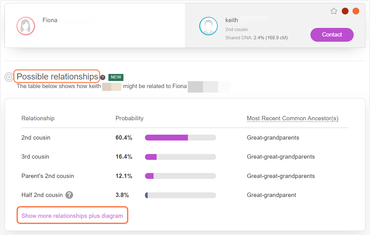This screenshot has height=235, width=370.
Task: Click the Half 2nd cousin label
Action: (42, 195)
